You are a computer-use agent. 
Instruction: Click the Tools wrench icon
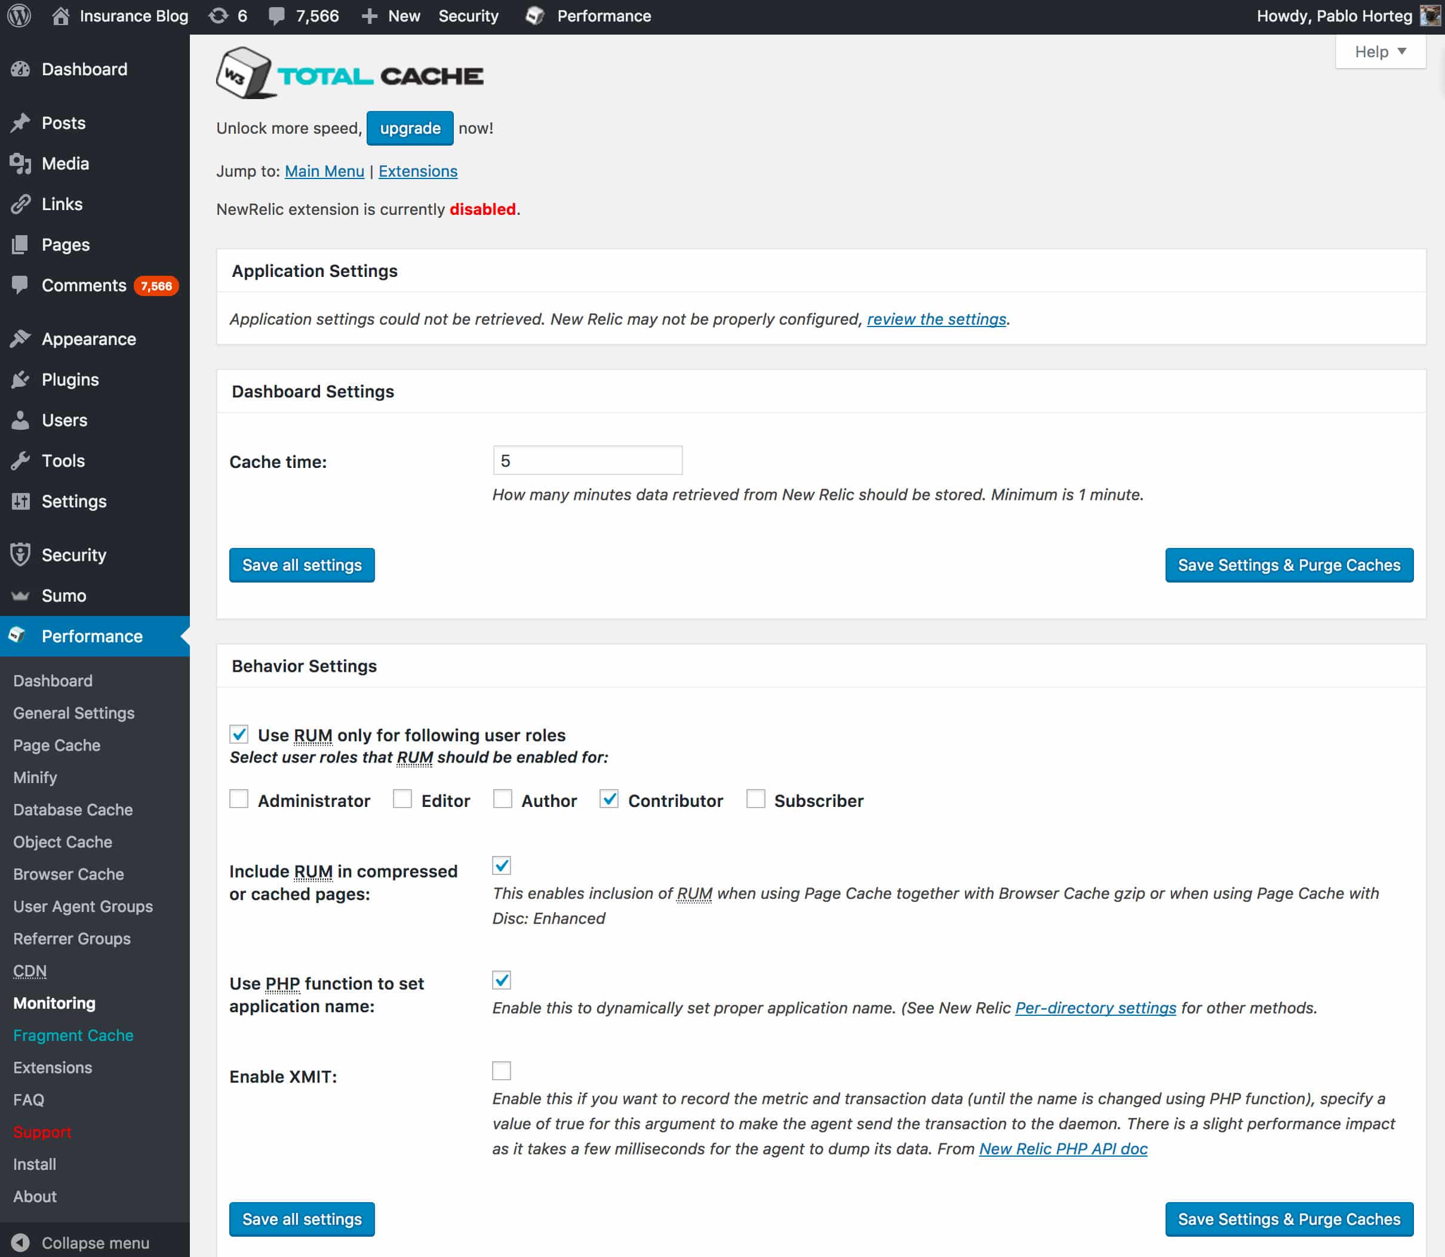pyautogui.click(x=20, y=461)
